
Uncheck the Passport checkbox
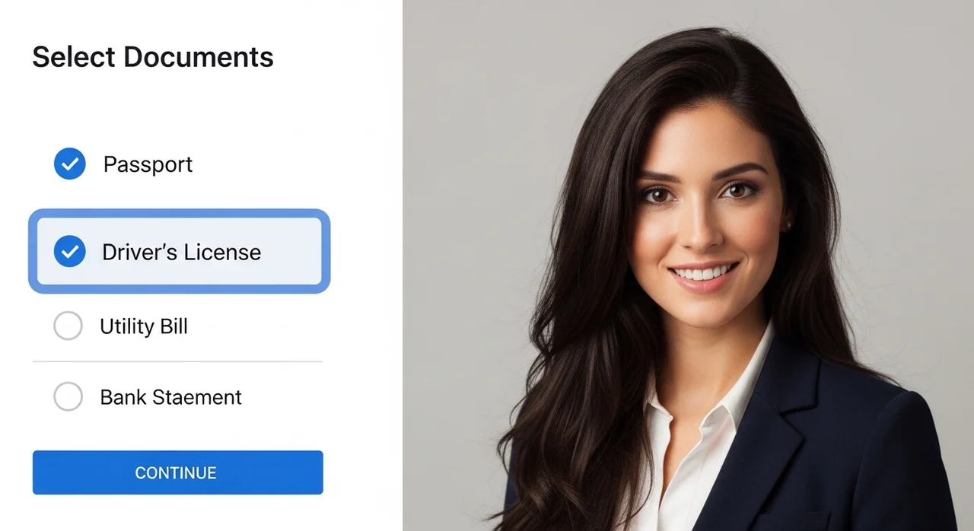coord(69,164)
